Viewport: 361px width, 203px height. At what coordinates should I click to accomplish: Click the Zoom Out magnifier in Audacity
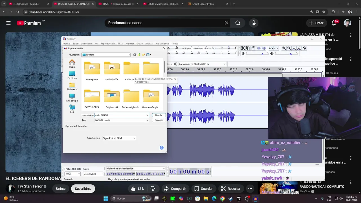[x=289, y=48]
